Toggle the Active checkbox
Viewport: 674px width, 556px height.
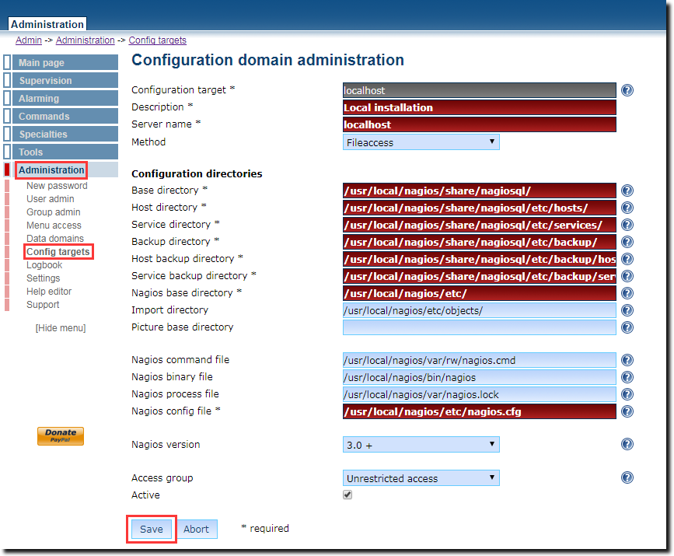point(347,495)
